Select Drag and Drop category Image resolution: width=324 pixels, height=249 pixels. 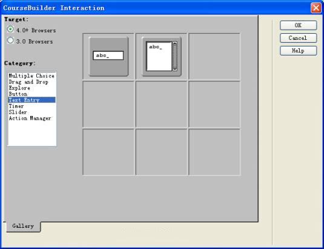pos(28,82)
